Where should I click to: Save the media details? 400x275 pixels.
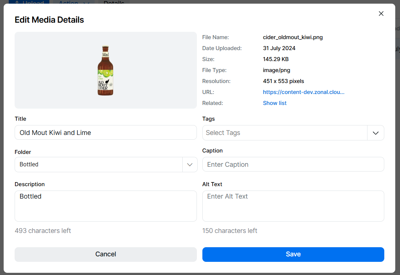pos(293,254)
